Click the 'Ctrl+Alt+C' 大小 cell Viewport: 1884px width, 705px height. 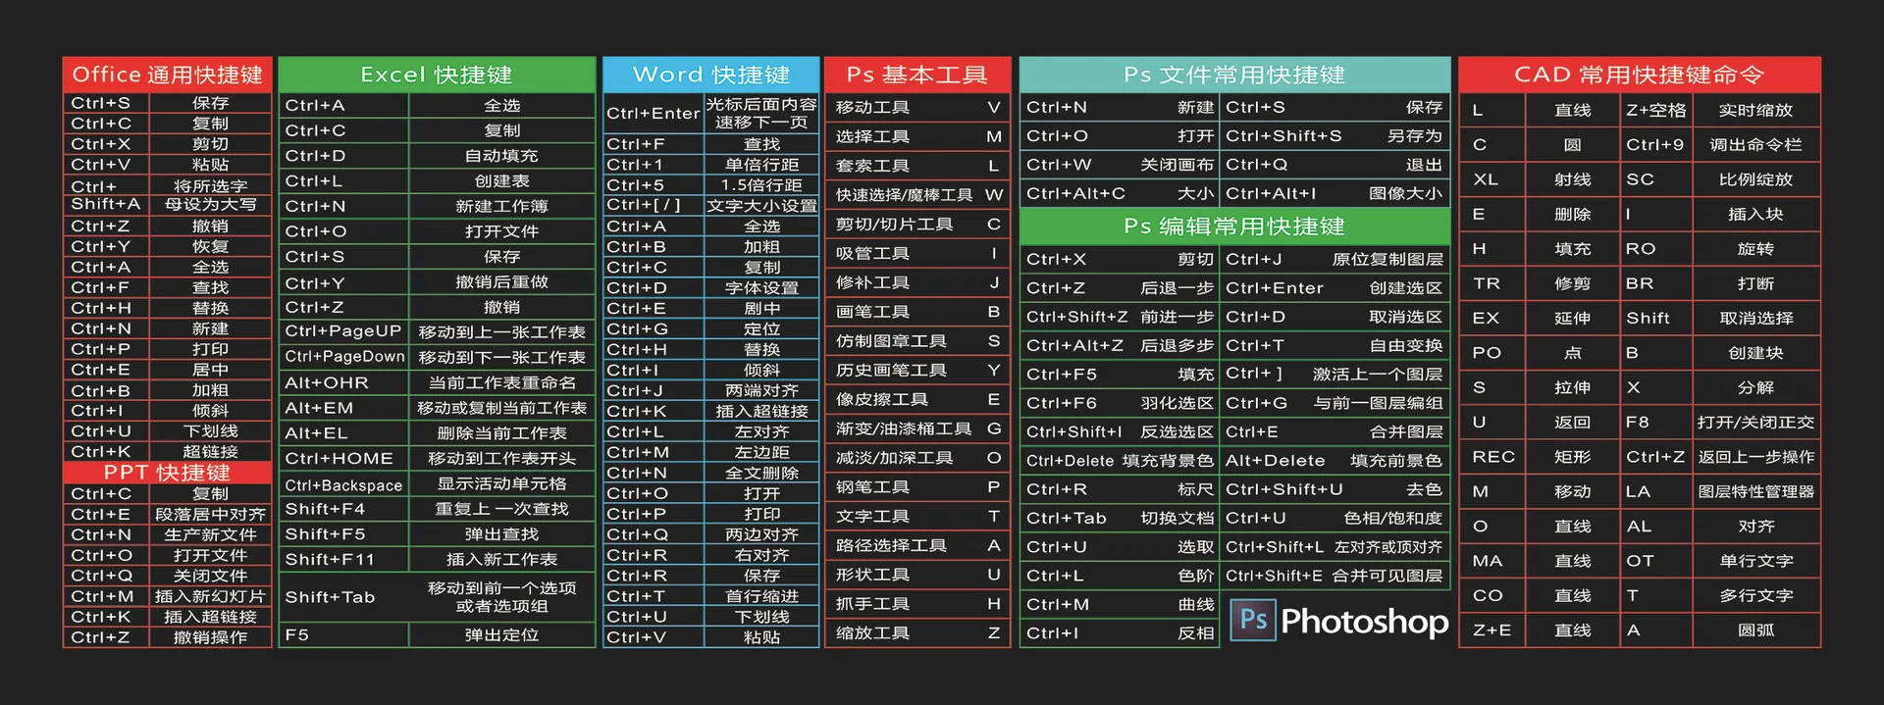(1120, 193)
